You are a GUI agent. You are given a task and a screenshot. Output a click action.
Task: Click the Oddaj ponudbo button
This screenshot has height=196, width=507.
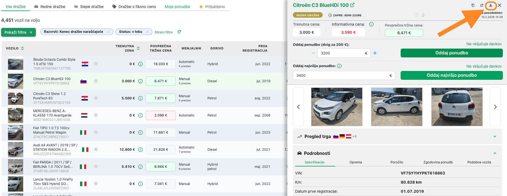click(x=451, y=53)
